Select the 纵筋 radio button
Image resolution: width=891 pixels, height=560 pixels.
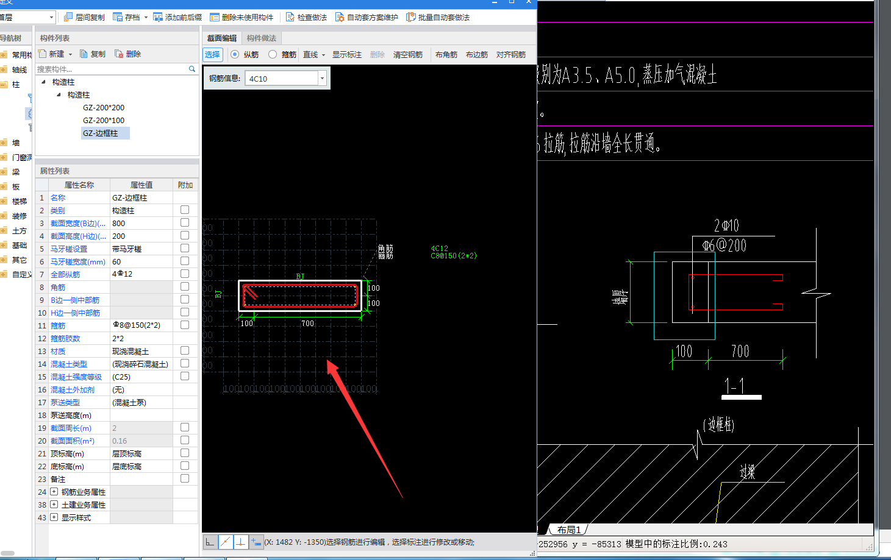click(235, 54)
